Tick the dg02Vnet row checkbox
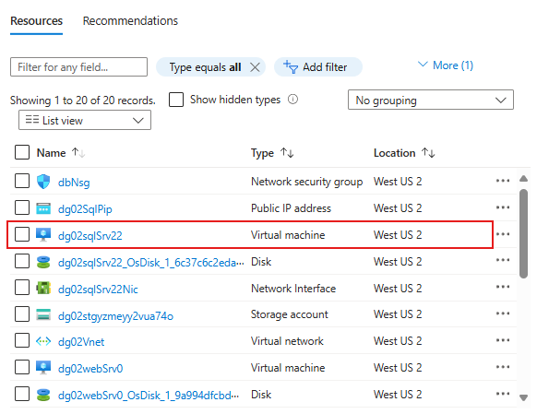The image size is (537, 414). click(22, 340)
